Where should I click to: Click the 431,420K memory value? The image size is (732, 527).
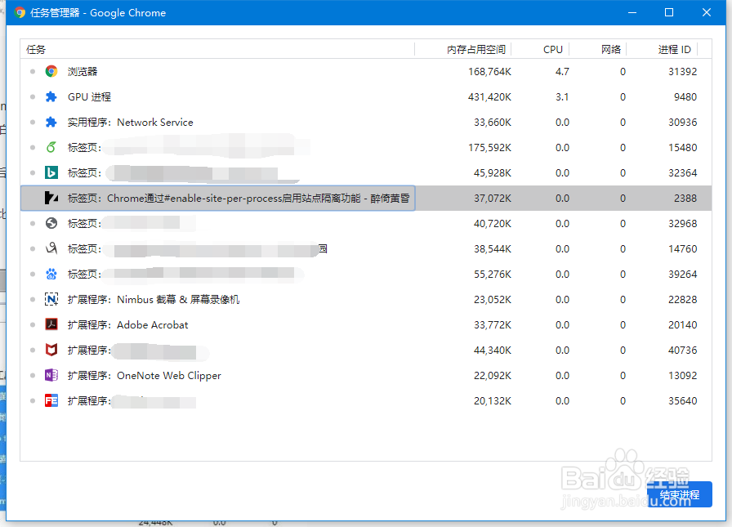click(x=489, y=97)
